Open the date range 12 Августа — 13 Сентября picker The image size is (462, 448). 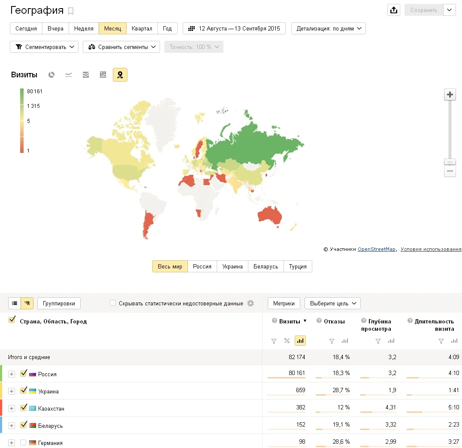[x=234, y=29]
